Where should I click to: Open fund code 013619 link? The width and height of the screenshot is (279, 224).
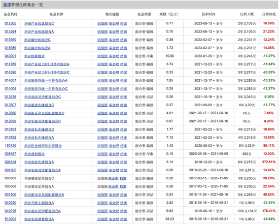pyautogui.click(x=10, y=97)
